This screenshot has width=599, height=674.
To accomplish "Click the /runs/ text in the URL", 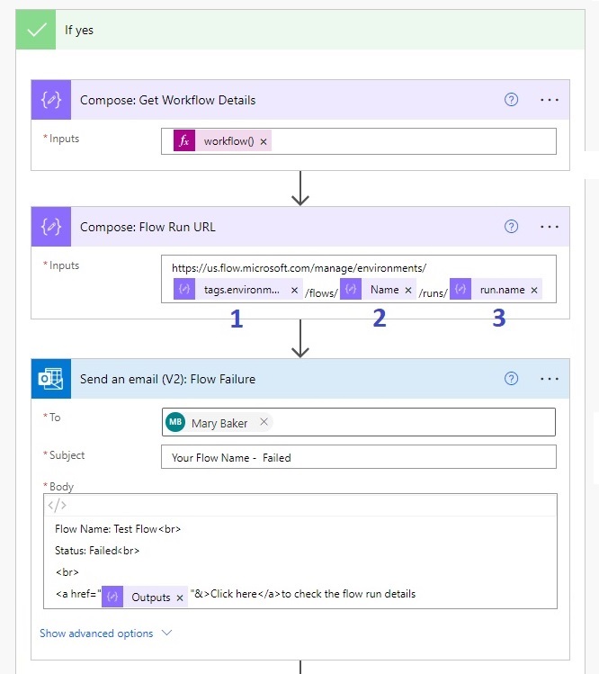I will (434, 293).
